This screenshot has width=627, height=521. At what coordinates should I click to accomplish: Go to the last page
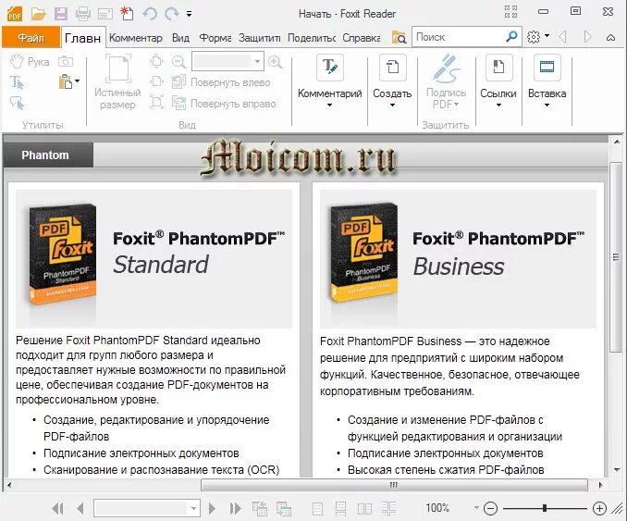coord(236,509)
